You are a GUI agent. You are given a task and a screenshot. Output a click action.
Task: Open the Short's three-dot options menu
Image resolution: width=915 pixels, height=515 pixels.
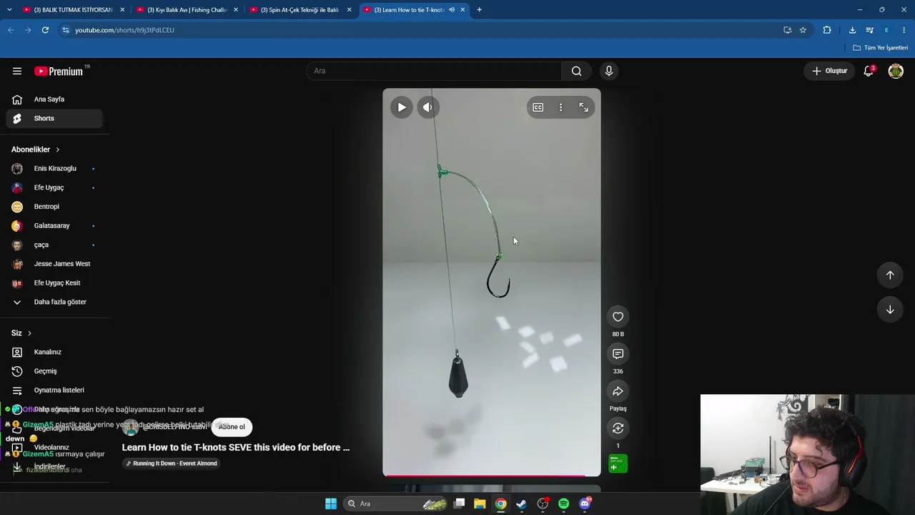click(560, 107)
